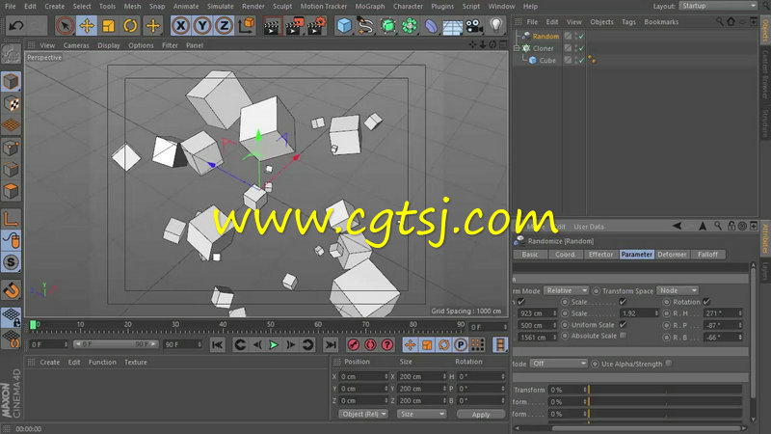Collapse the Cloner tree node
This screenshot has height=434, width=771.
coord(517,48)
